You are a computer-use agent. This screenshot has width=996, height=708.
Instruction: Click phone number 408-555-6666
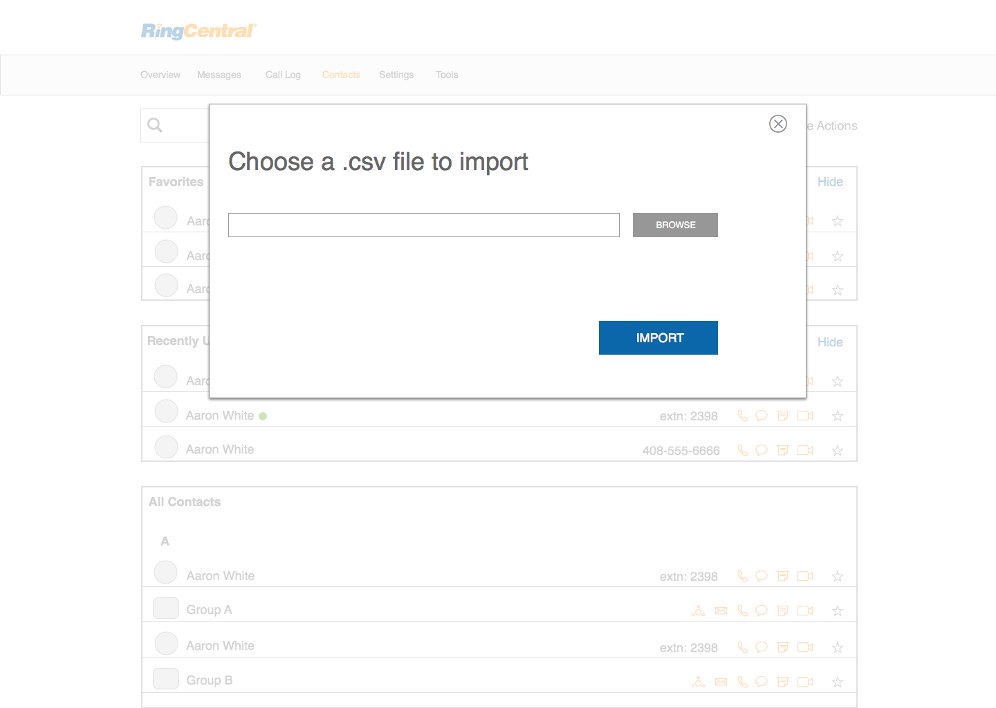pos(681,451)
